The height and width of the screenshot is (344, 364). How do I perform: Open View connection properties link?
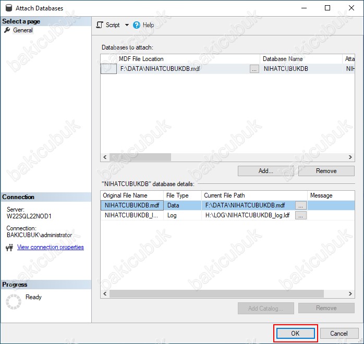click(x=51, y=247)
